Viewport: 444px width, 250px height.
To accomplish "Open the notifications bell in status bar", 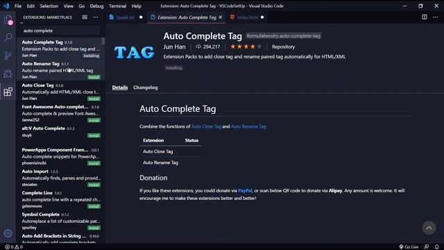I will (437, 247).
